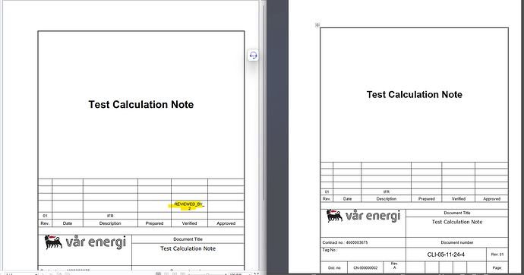Click the 'Document number' label in right document
Image resolution: width=524 pixels, height=275 pixels.
(457, 242)
